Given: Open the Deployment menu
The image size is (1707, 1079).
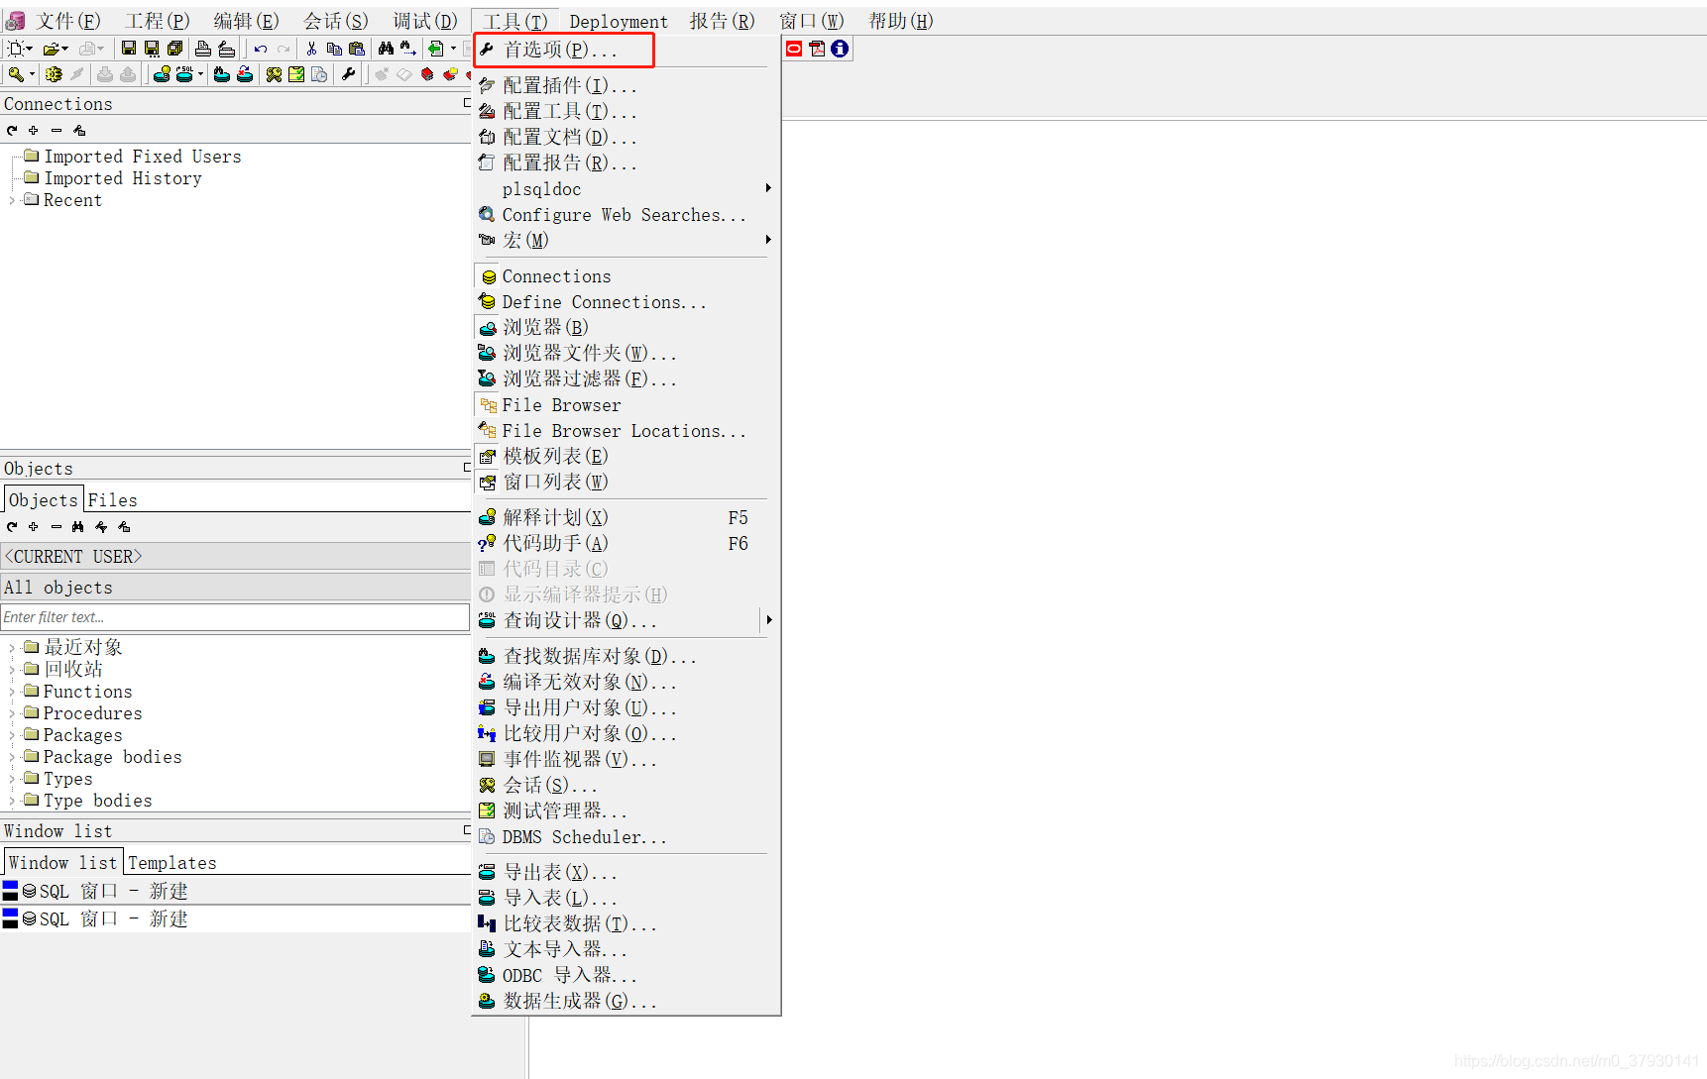Looking at the screenshot, I should [619, 21].
